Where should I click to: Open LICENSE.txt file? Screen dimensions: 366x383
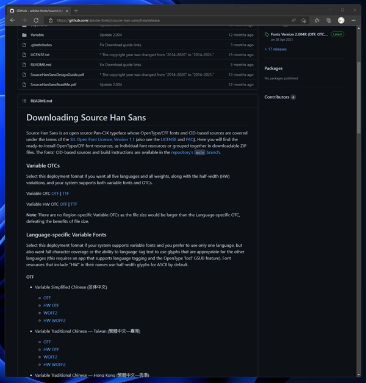40,55
